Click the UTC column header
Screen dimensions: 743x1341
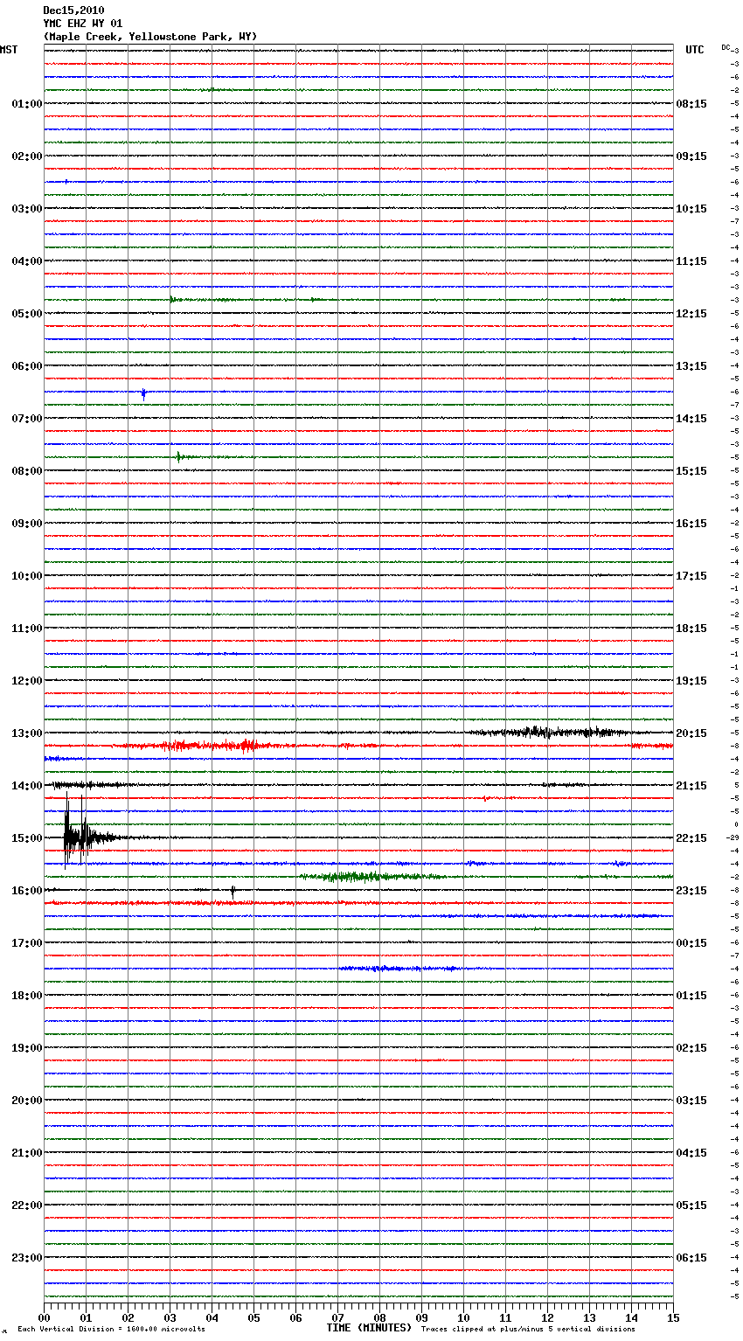click(x=694, y=50)
